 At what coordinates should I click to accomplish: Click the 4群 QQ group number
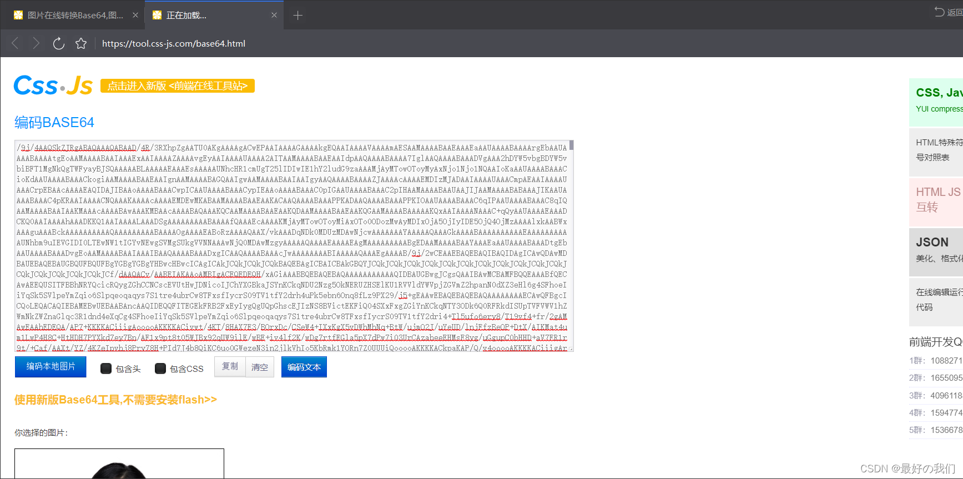click(946, 413)
